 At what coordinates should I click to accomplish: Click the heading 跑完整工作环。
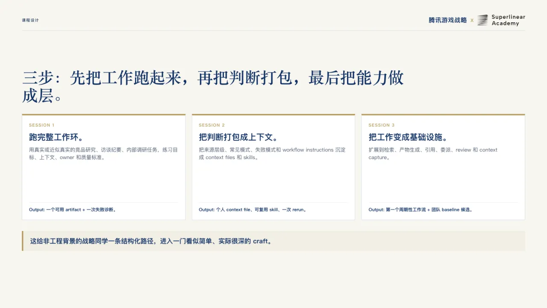pos(56,137)
